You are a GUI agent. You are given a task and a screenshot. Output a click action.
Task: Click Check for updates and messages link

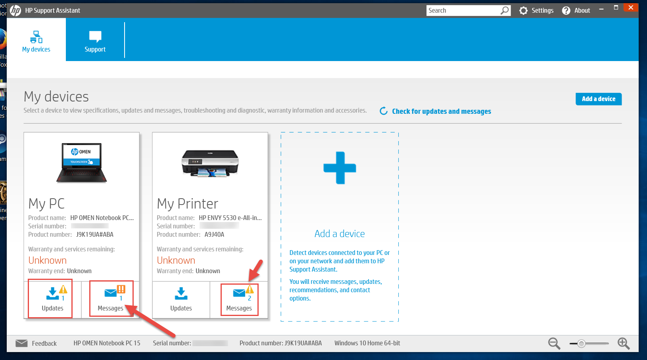point(442,111)
